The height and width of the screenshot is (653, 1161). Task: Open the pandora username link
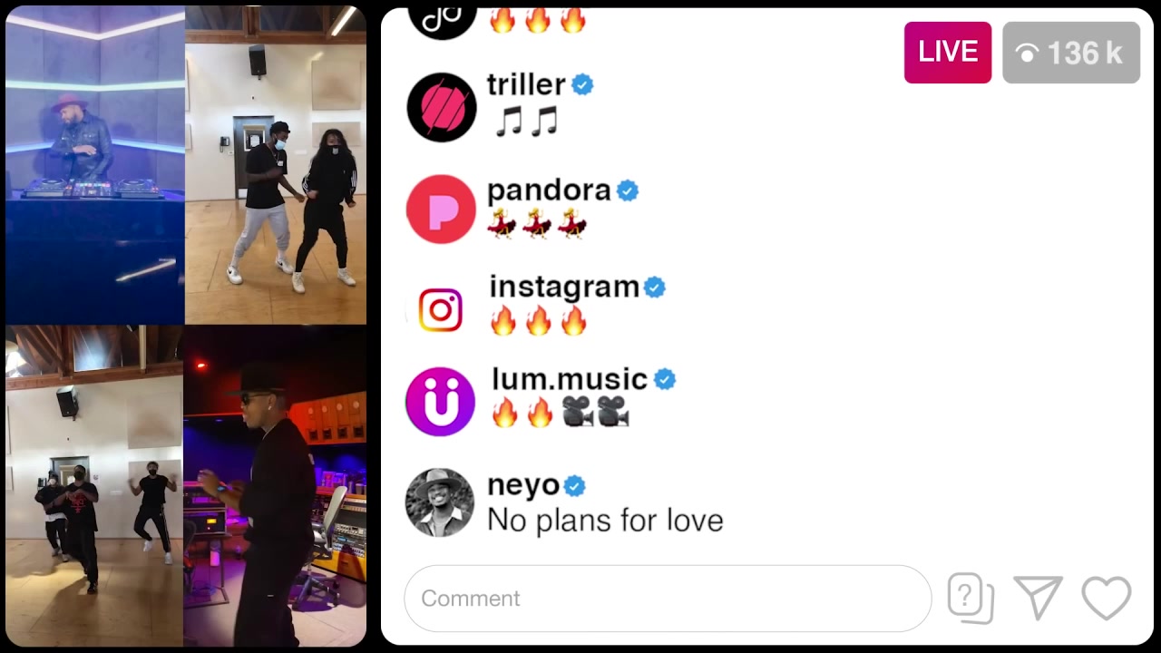(549, 190)
